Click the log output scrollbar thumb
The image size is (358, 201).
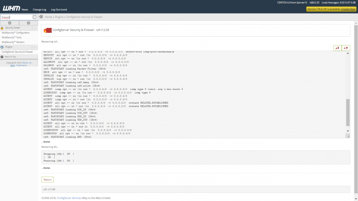point(348,112)
